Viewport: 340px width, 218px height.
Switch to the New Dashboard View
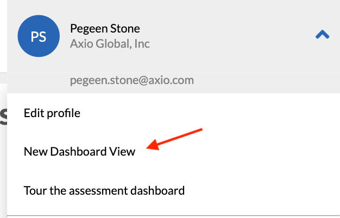coord(79,152)
